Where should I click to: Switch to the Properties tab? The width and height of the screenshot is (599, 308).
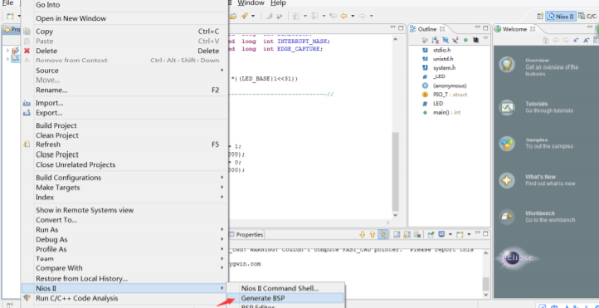point(246,235)
